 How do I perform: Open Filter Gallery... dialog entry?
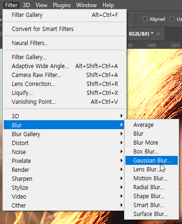pyautogui.click(x=65, y=57)
